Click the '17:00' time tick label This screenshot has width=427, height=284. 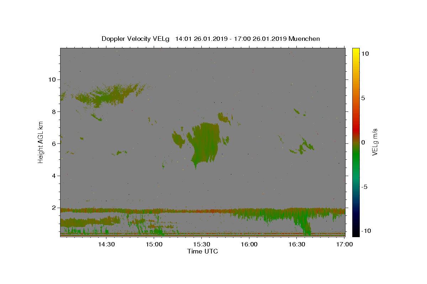pos(344,245)
